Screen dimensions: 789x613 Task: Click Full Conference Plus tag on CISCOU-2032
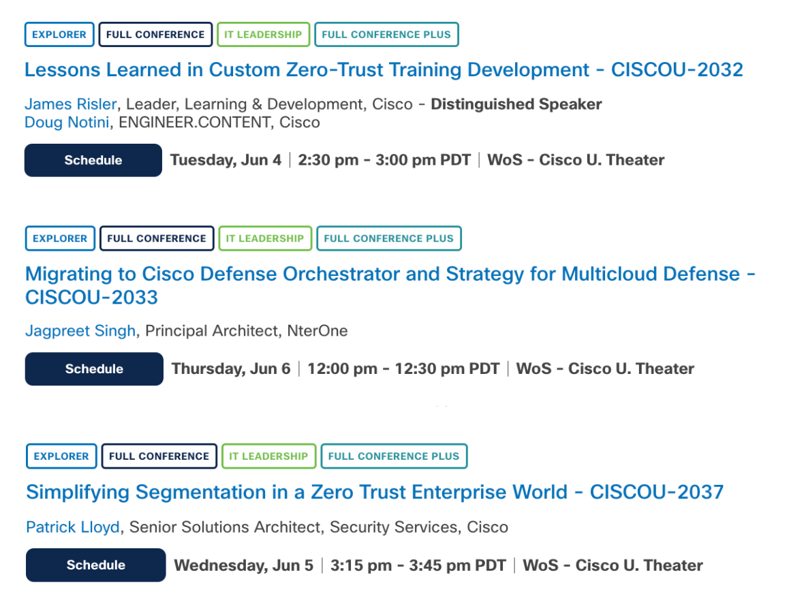(386, 35)
